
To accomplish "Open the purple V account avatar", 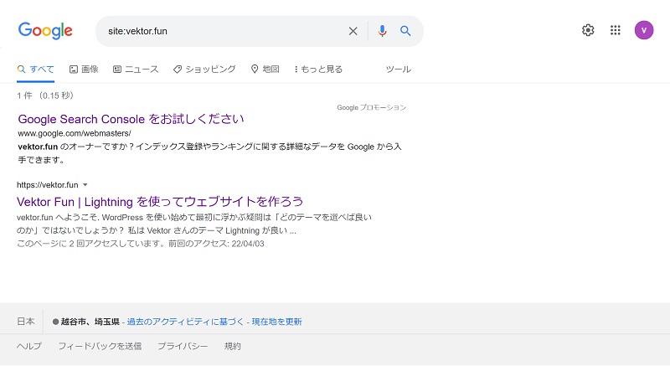I will click(x=644, y=30).
